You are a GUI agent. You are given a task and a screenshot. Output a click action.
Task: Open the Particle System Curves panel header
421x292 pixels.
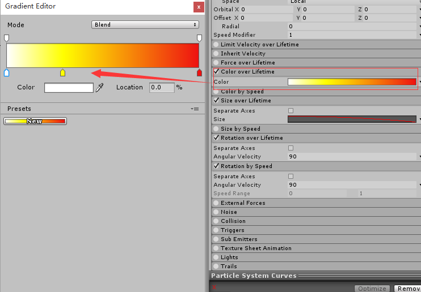(315, 276)
